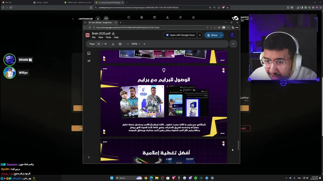Add Drive page to favorites with star icon
Screen dimensions: 323x181
215,27
